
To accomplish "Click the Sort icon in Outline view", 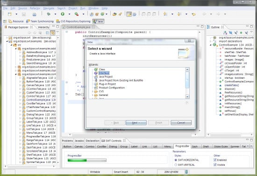I will [225, 33].
